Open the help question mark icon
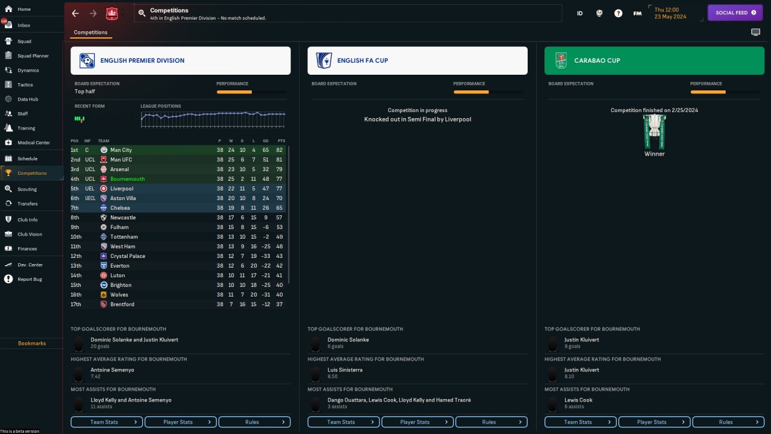 pyautogui.click(x=618, y=13)
